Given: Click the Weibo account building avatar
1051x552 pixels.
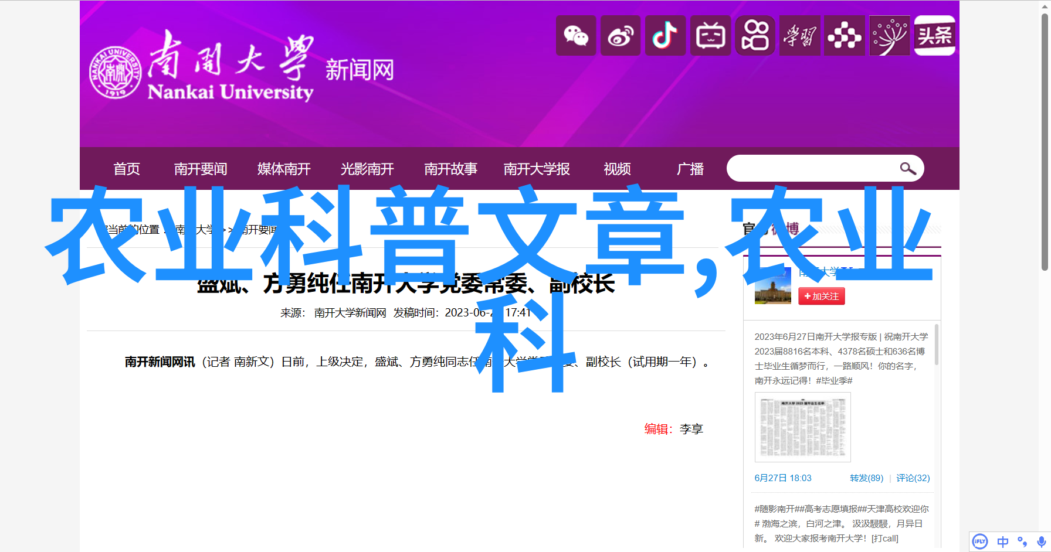Looking at the screenshot, I should coord(772,286).
